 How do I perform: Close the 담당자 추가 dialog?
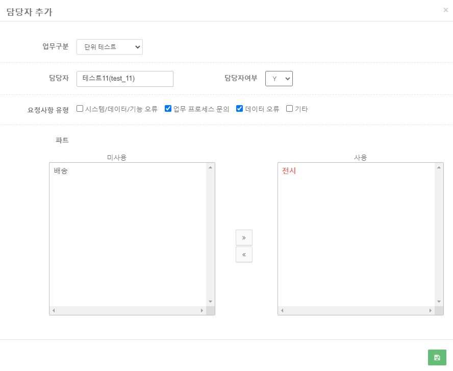click(446, 10)
